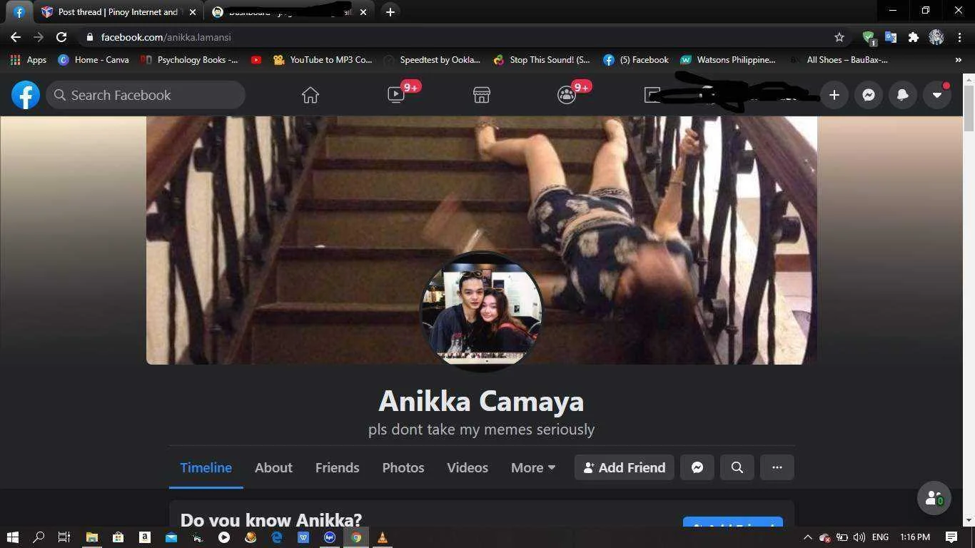Open the 'All Shoes – BauBax' bookmark
This screenshot has height=548, width=975.
(x=839, y=60)
